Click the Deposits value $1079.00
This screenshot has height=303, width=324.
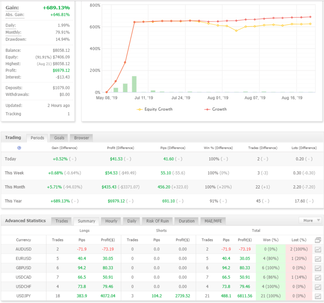[61, 88]
